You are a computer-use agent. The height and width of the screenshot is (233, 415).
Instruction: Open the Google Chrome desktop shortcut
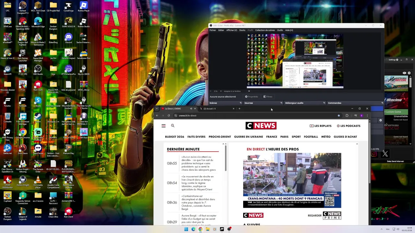(x=23, y=134)
